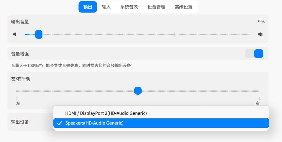Switch to the 输入 tab

[106, 7]
